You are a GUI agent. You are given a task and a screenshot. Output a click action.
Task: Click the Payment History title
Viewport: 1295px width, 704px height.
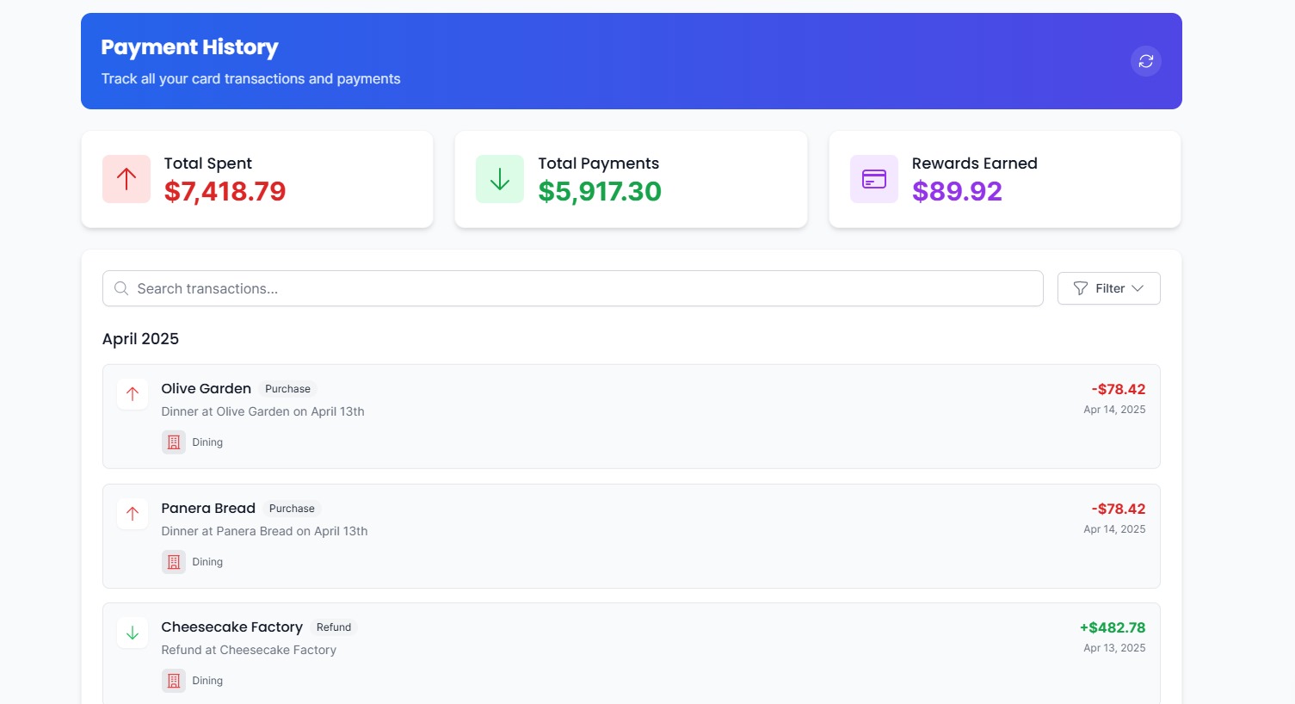[x=189, y=47]
